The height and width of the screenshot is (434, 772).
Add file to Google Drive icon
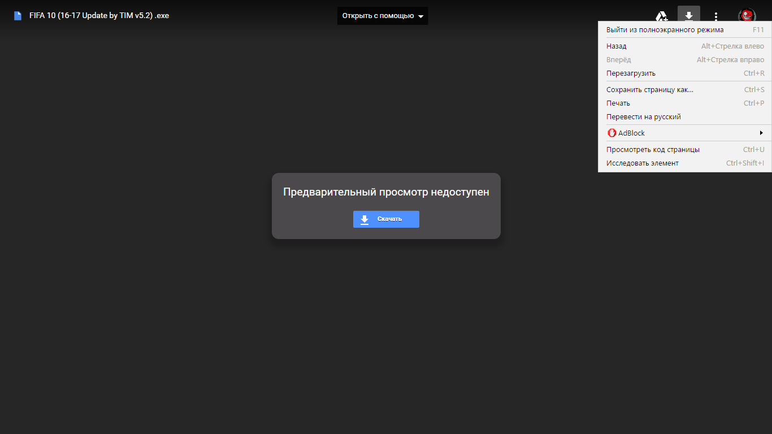[661, 16]
